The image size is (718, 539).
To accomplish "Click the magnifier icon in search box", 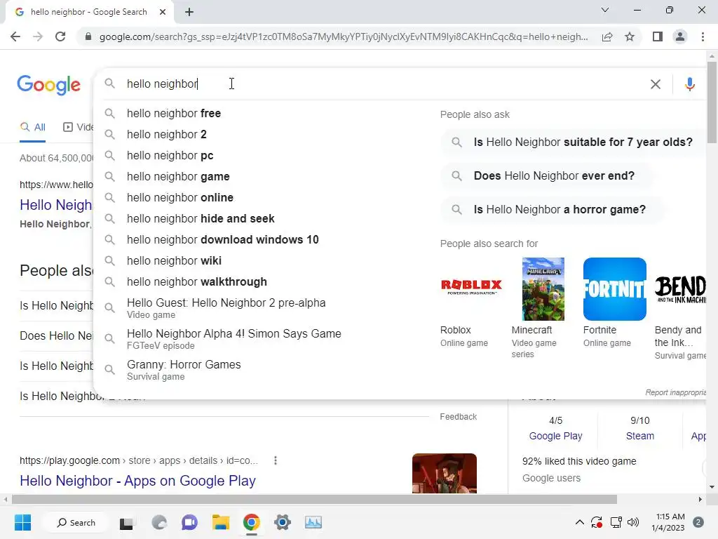I will click(110, 84).
